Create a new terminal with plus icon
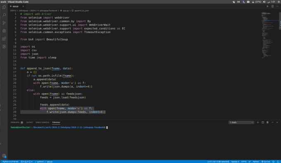 tap(258, 123)
